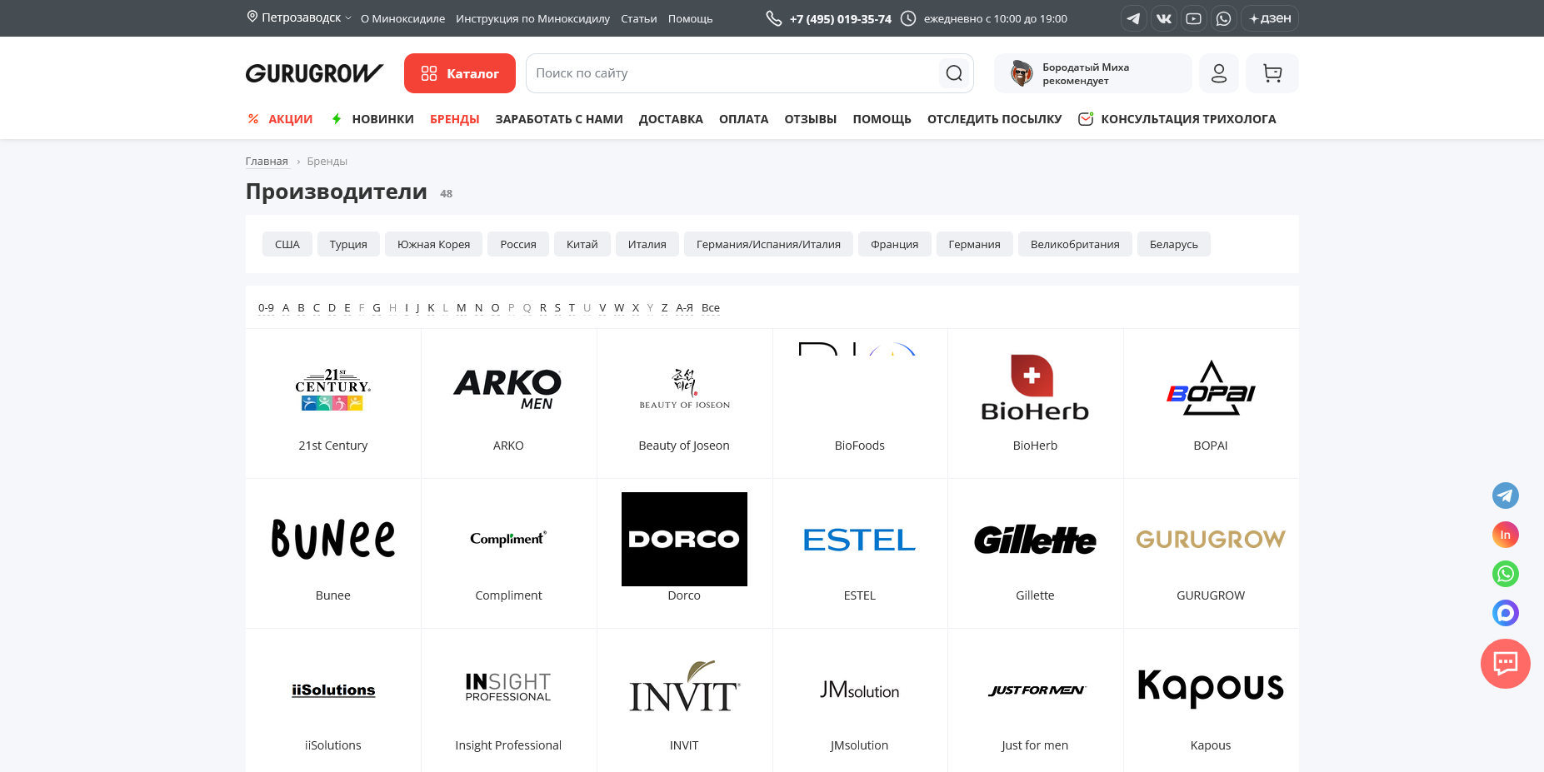The height and width of the screenshot is (772, 1544).
Task: Select the 0-9 alphabet filter
Action: coord(266,308)
